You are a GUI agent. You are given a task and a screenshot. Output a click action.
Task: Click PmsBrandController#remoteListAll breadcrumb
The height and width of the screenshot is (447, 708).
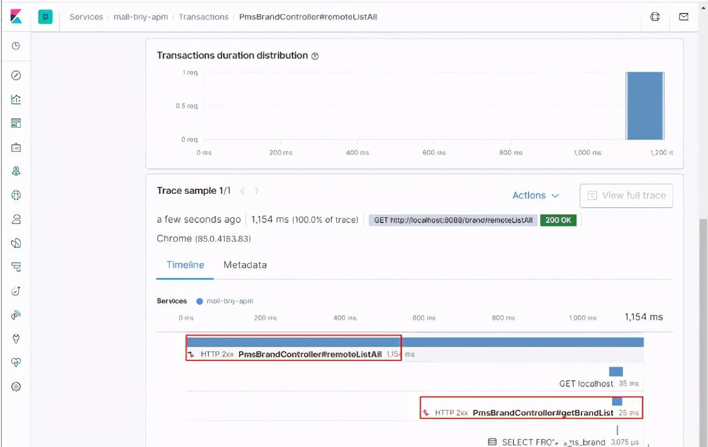(x=308, y=17)
